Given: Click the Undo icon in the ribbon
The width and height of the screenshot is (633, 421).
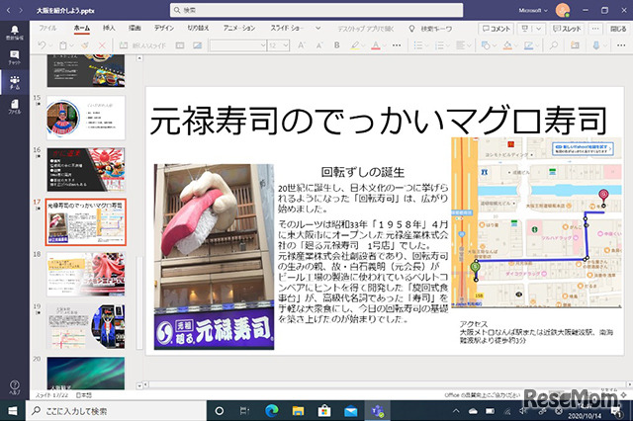Looking at the screenshot, I should pos(42,45).
